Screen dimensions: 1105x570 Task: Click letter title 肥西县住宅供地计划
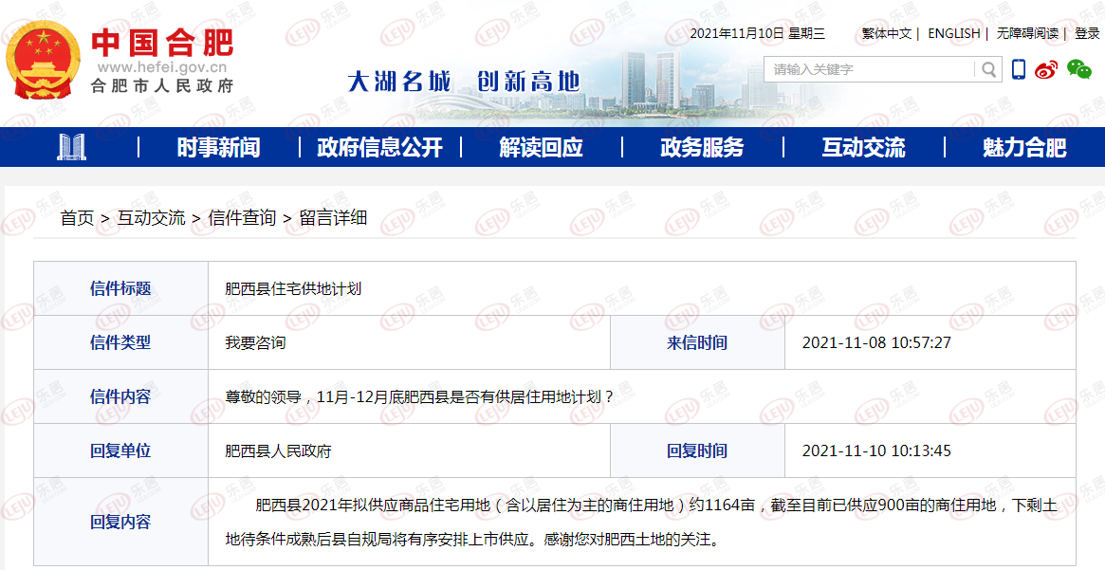(x=293, y=288)
